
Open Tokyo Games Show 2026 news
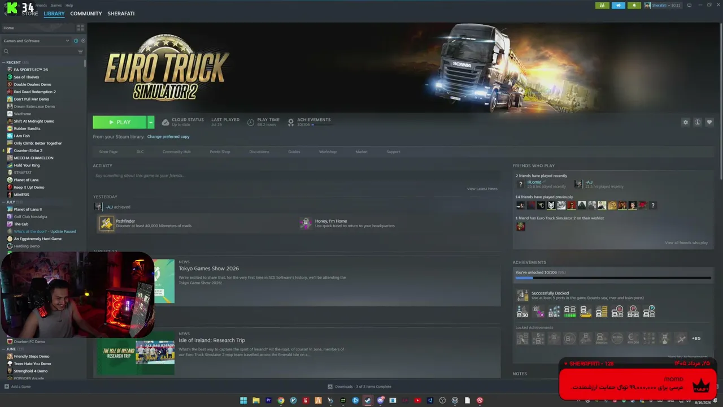coord(208,269)
